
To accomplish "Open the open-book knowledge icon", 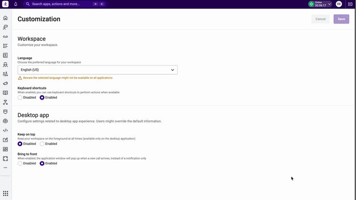I will tap(5, 93).
